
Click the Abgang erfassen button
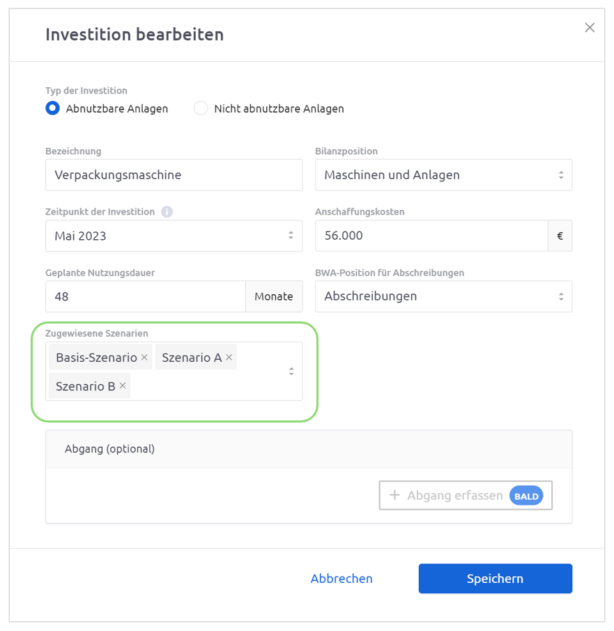pyautogui.click(x=466, y=495)
